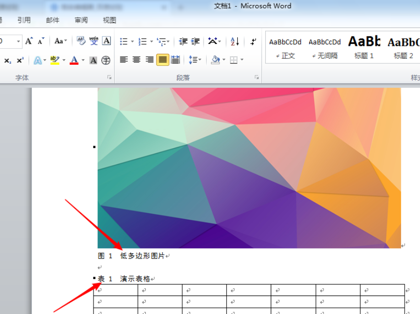Screen dimensions: 420x314
Task: Click the Shrink Font icon
Action: pyautogui.click(x=41, y=41)
